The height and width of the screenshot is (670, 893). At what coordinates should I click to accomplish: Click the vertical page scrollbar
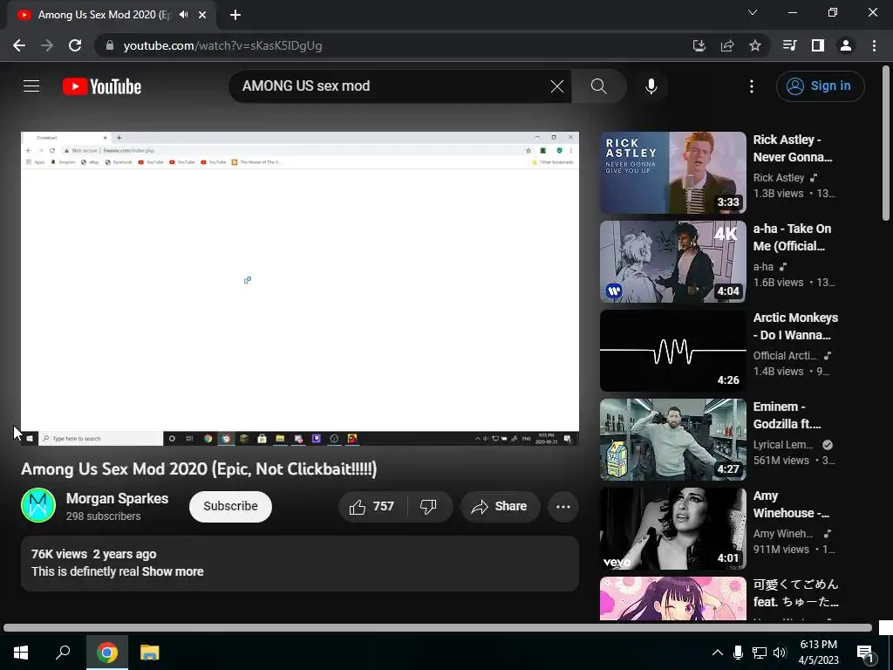coord(886,142)
